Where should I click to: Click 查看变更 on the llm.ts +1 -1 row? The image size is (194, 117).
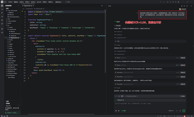click(x=183, y=58)
